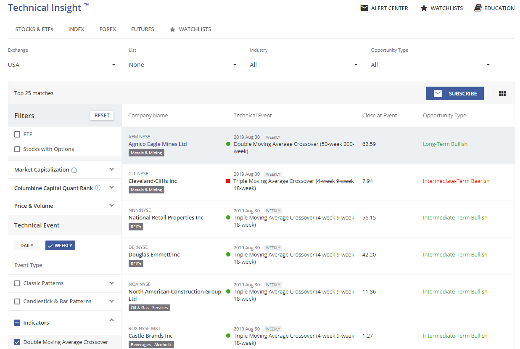Click REITs tag under Douglas Emmett

[x=136, y=264]
